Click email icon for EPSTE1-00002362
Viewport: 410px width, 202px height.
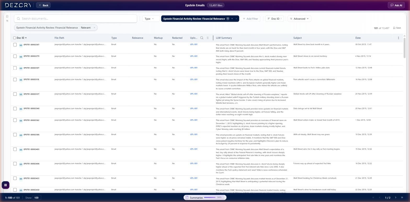[21, 121]
